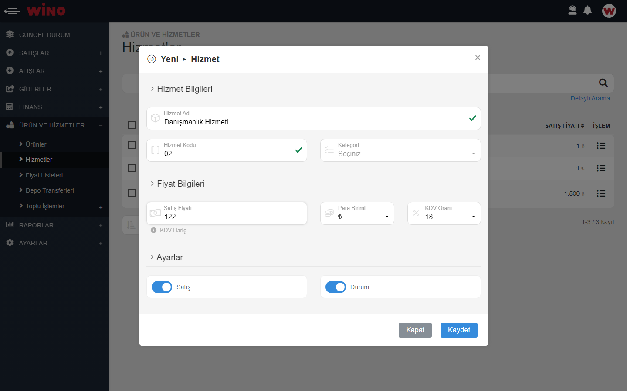The width and height of the screenshot is (627, 391).
Task: Close the Yeni Hizmet dialog with X
Action: 478,57
